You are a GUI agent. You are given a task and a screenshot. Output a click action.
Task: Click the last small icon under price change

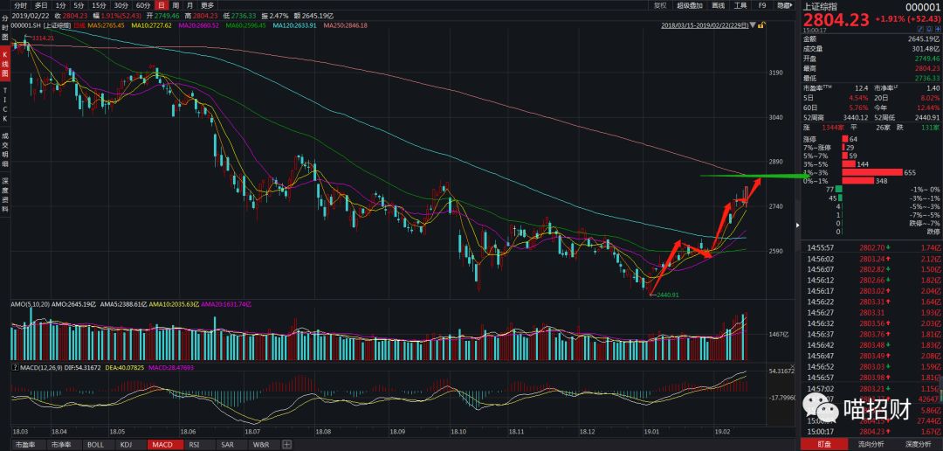tap(936, 28)
